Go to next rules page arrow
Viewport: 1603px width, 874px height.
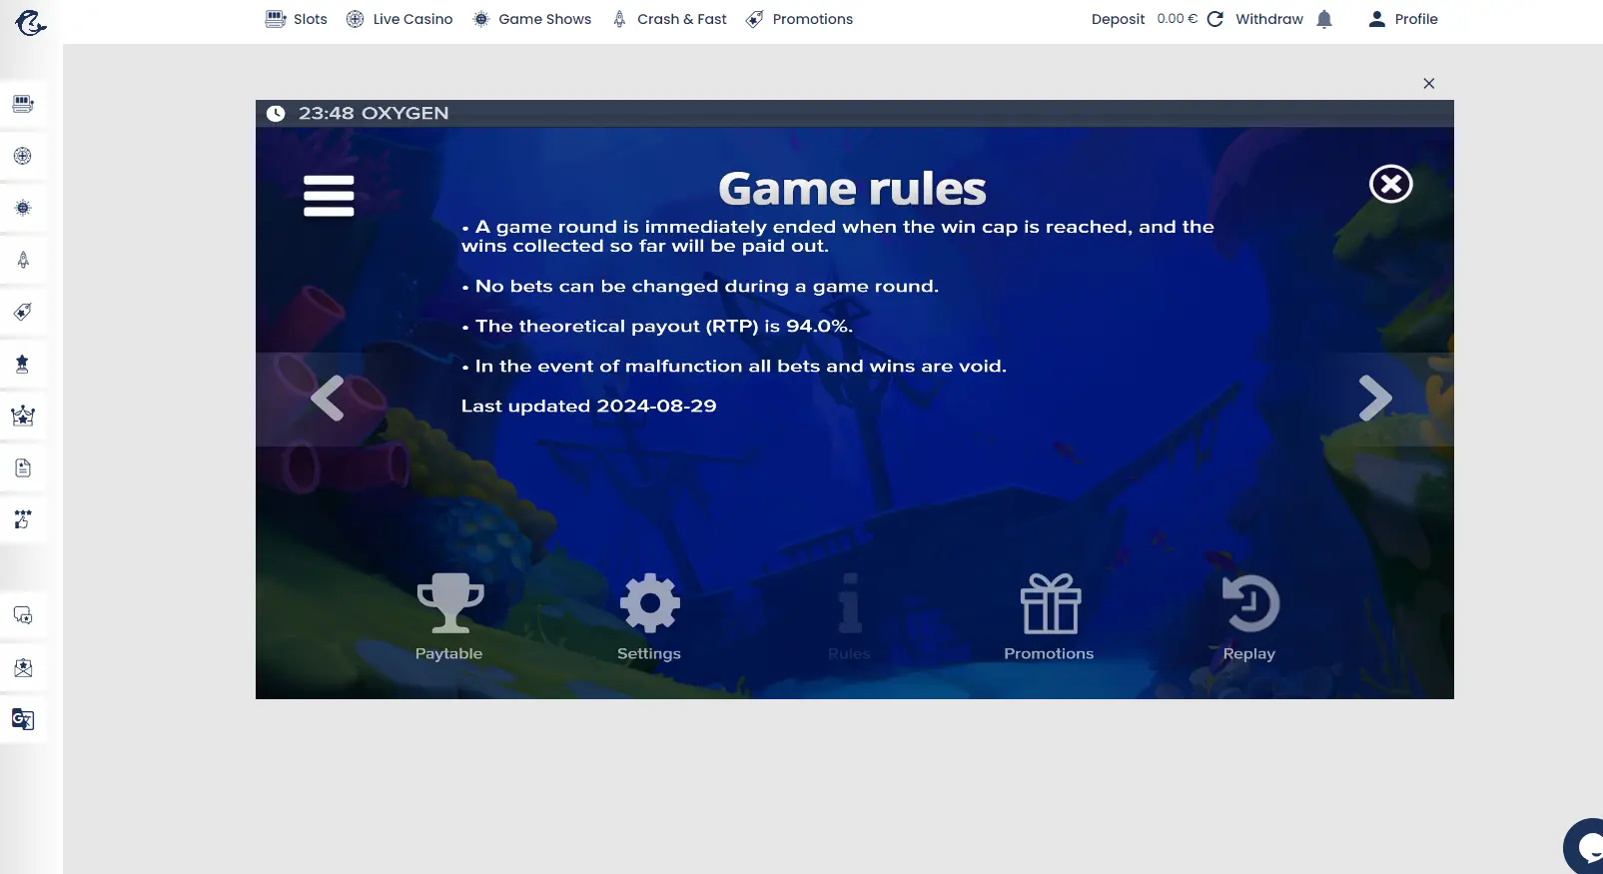pos(1375,398)
